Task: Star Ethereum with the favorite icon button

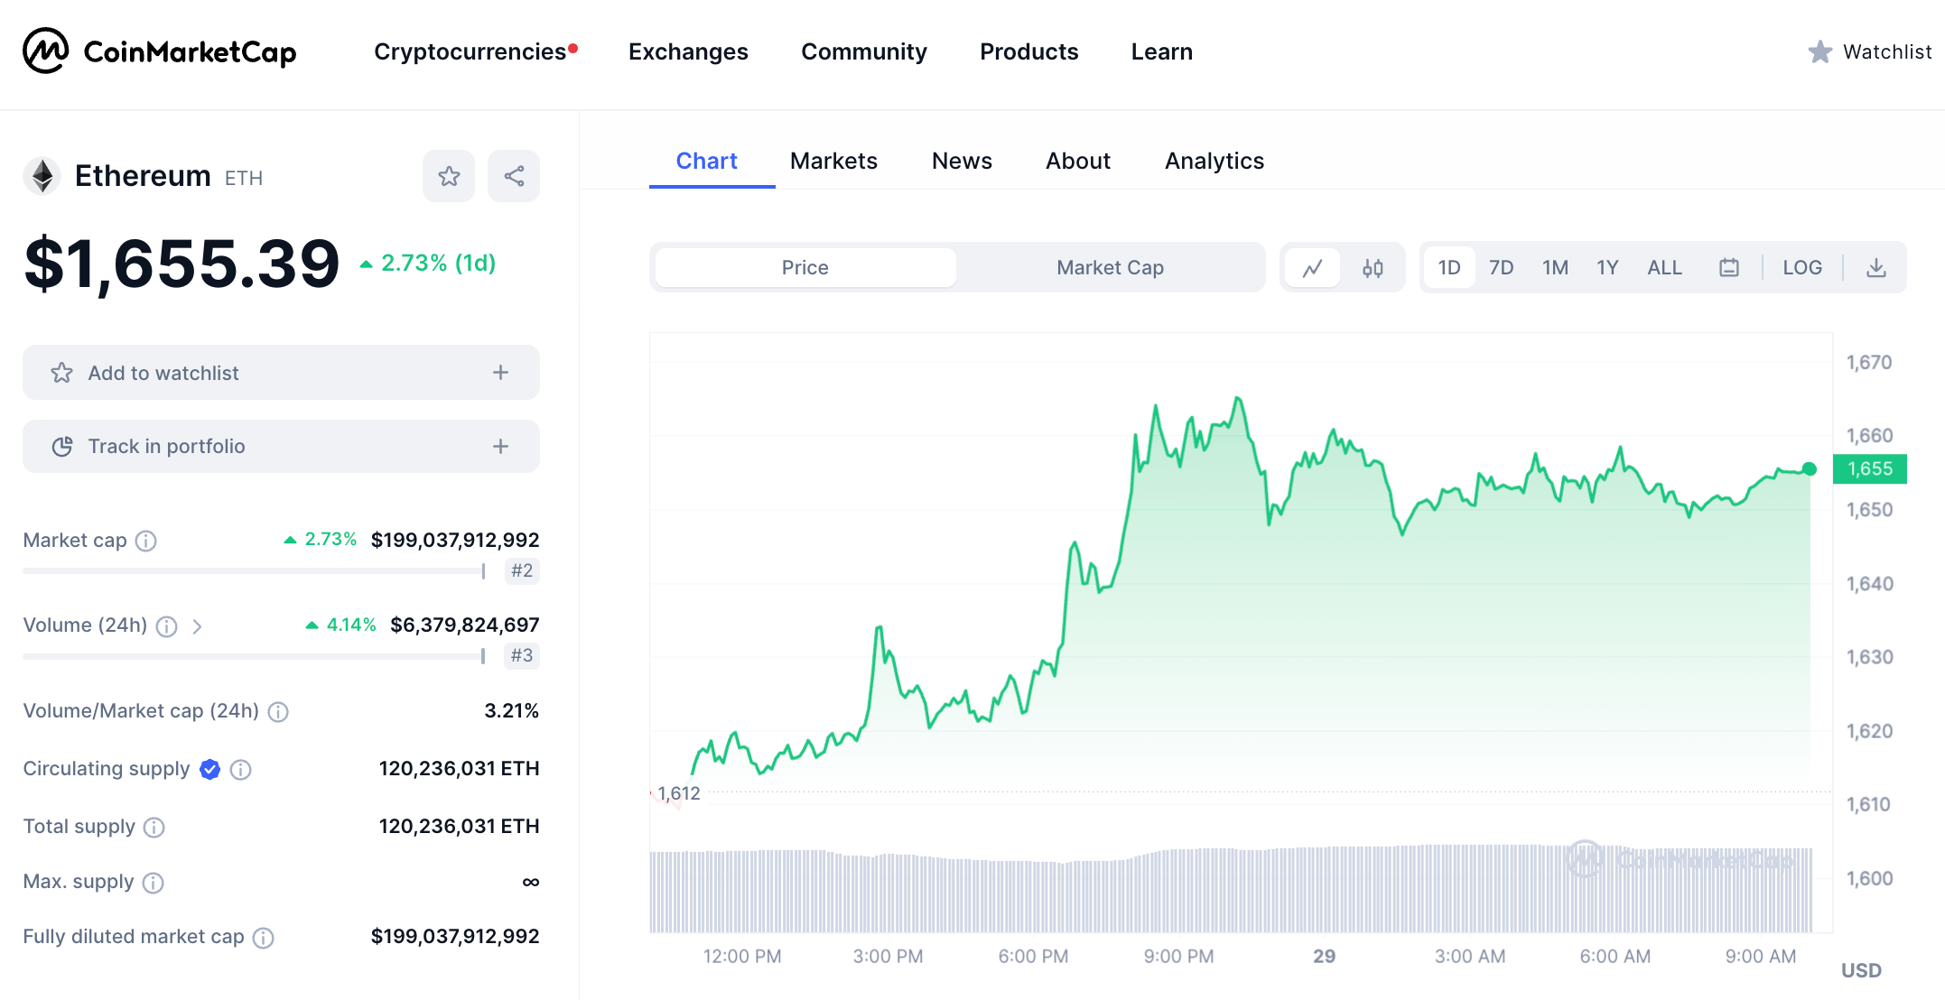Action: tap(449, 176)
